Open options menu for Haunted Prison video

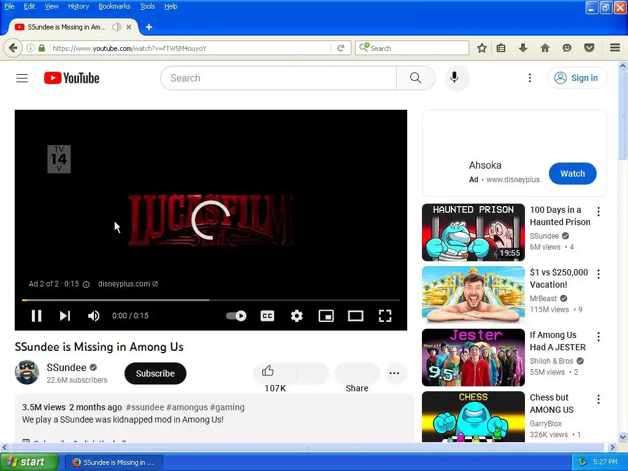599,212
